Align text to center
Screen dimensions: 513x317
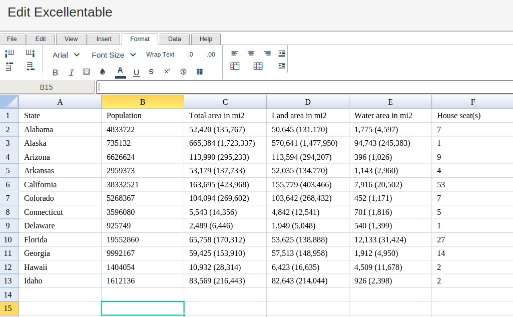251,54
